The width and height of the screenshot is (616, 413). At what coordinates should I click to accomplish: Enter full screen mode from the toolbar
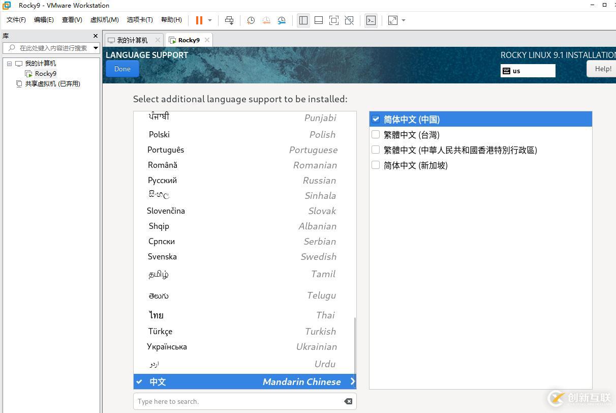334,20
